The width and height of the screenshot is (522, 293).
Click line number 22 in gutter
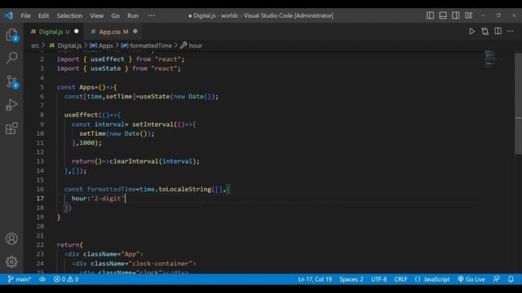pos(40,245)
